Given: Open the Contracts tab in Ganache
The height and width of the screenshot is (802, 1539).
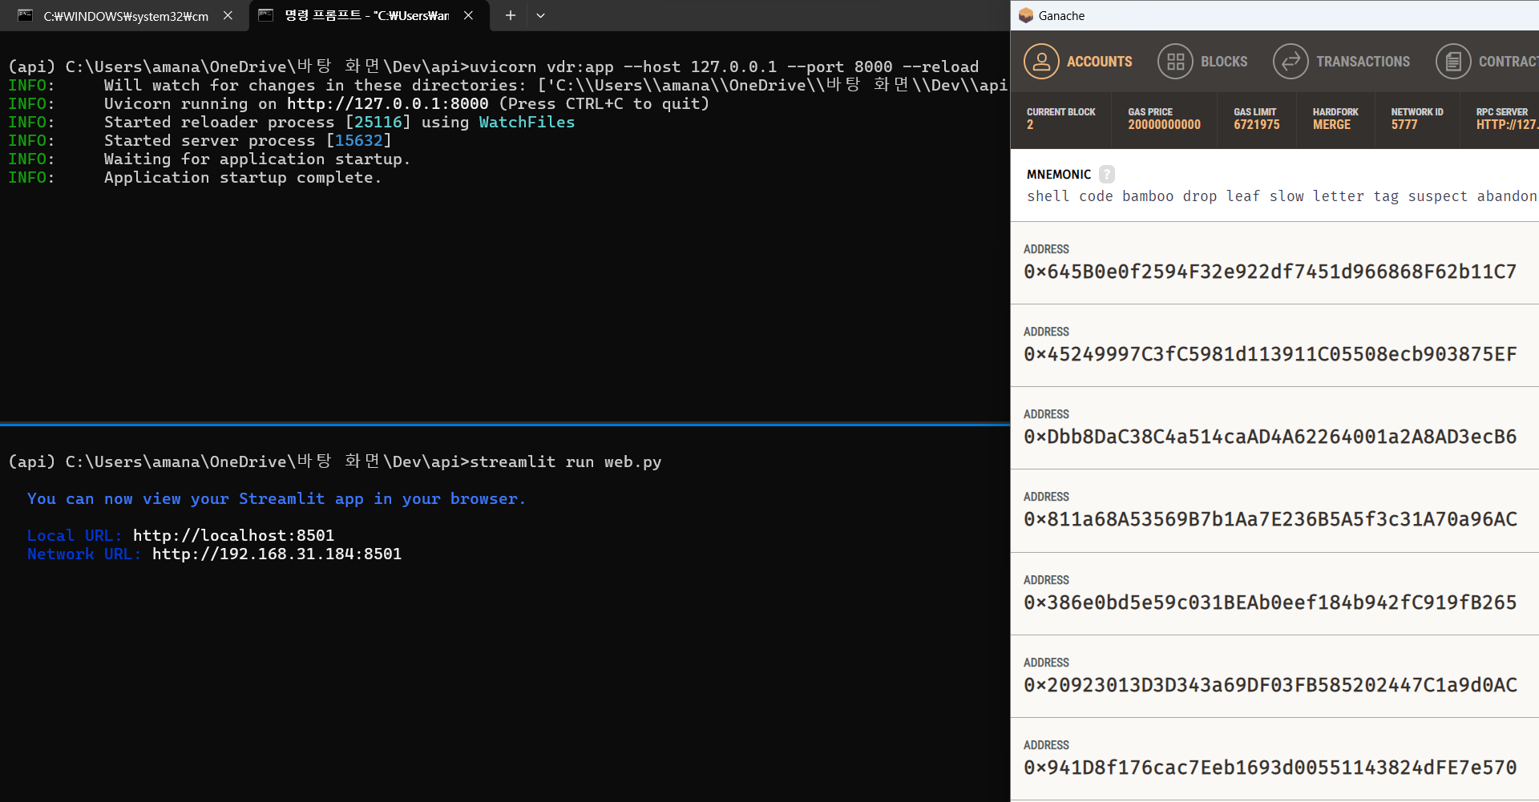Looking at the screenshot, I should 1487,62.
